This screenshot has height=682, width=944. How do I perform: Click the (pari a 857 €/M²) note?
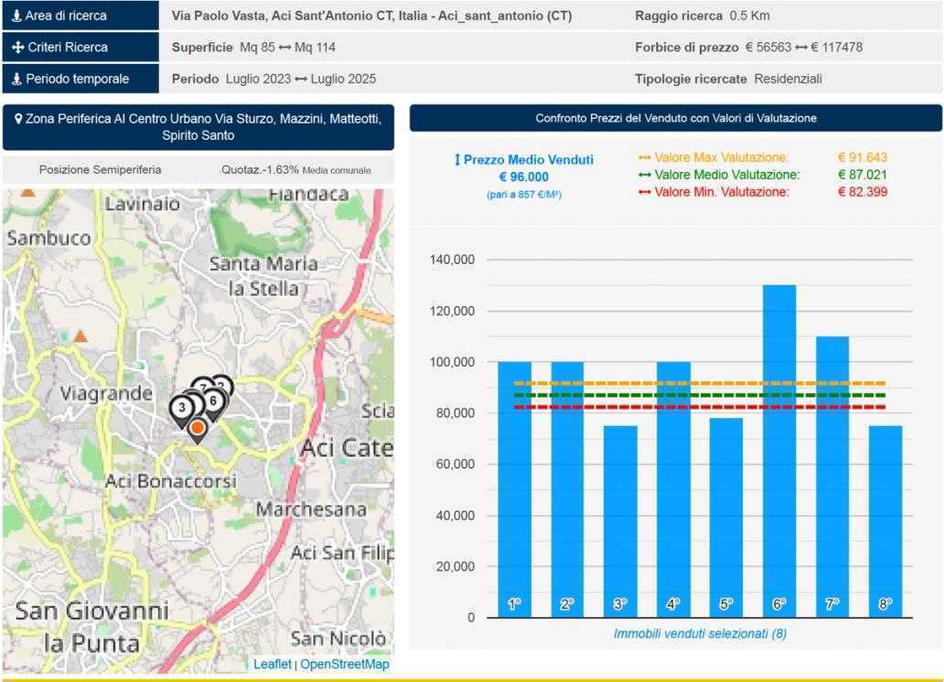524,195
